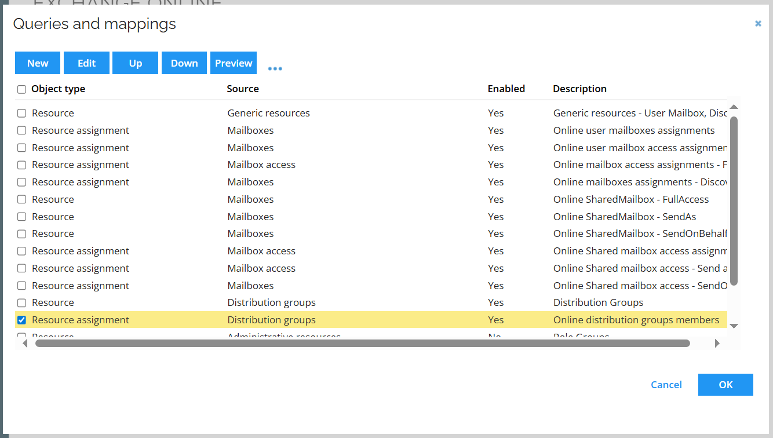This screenshot has height=438, width=773.
Task: Click Yes in the Generic resources row
Action: point(495,113)
